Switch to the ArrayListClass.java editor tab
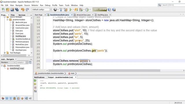Viewport: 185px width, 104px height. tap(84, 15)
